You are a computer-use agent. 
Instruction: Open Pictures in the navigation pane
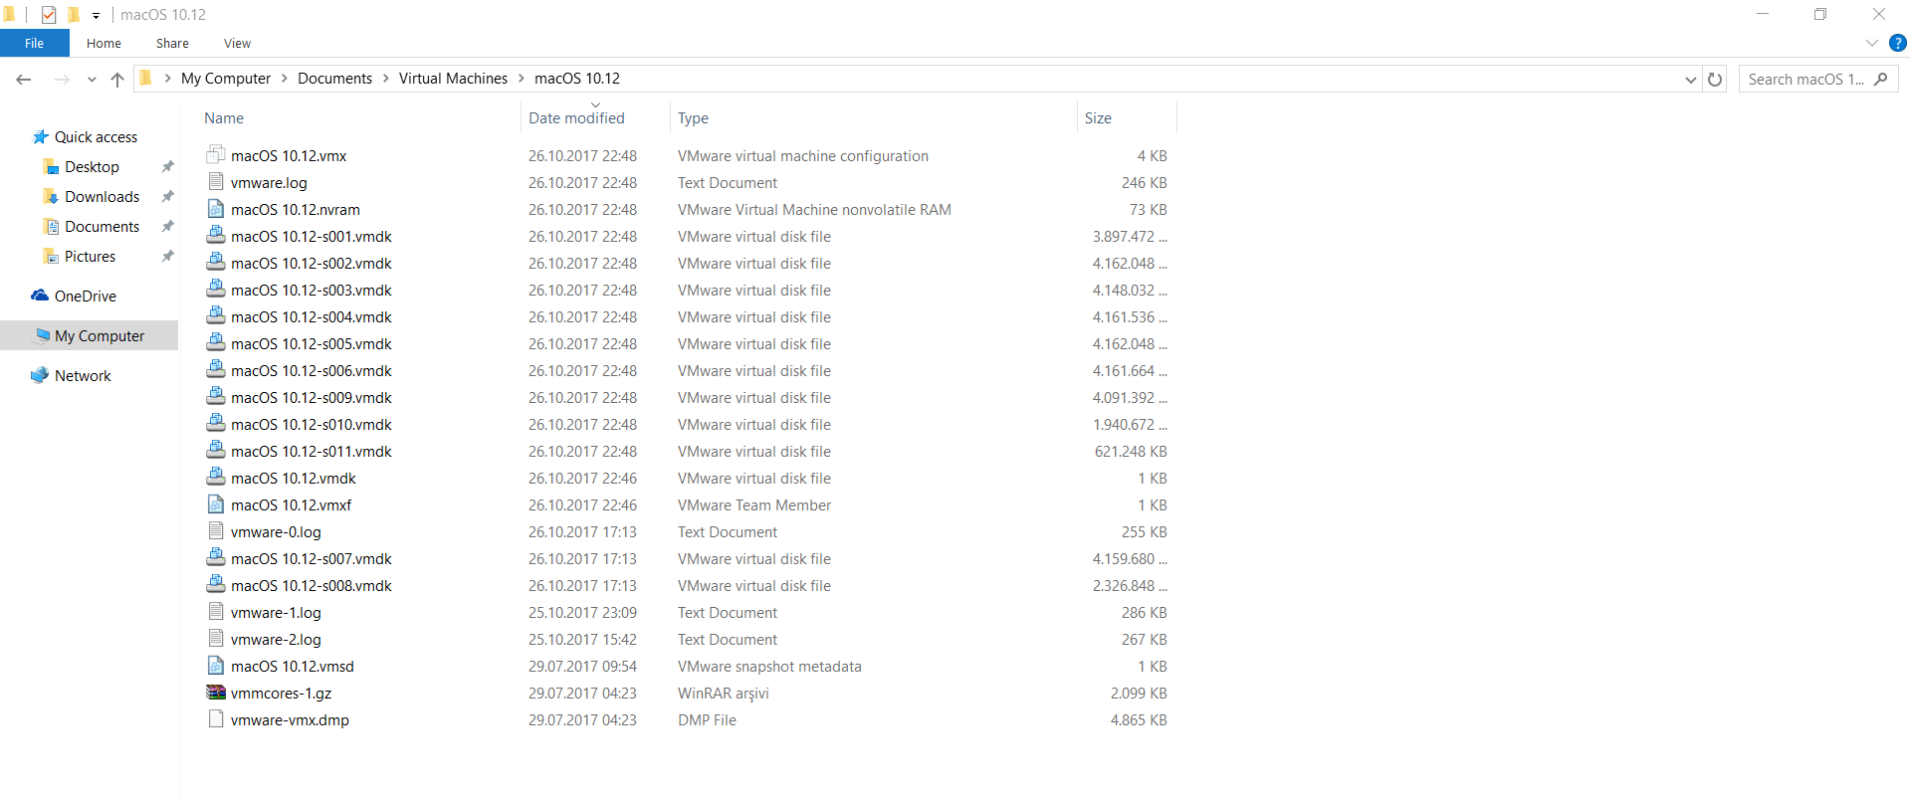pos(90,257)
